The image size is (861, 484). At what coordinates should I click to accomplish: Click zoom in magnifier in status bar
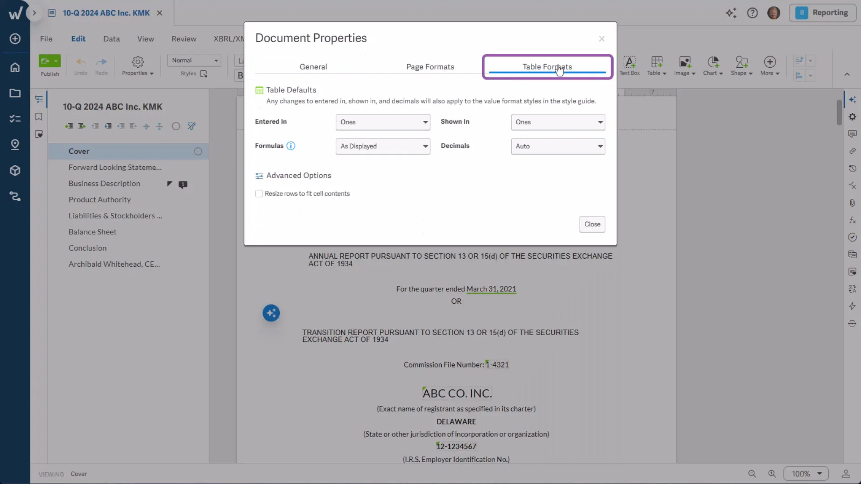click(x=772, y=474)
